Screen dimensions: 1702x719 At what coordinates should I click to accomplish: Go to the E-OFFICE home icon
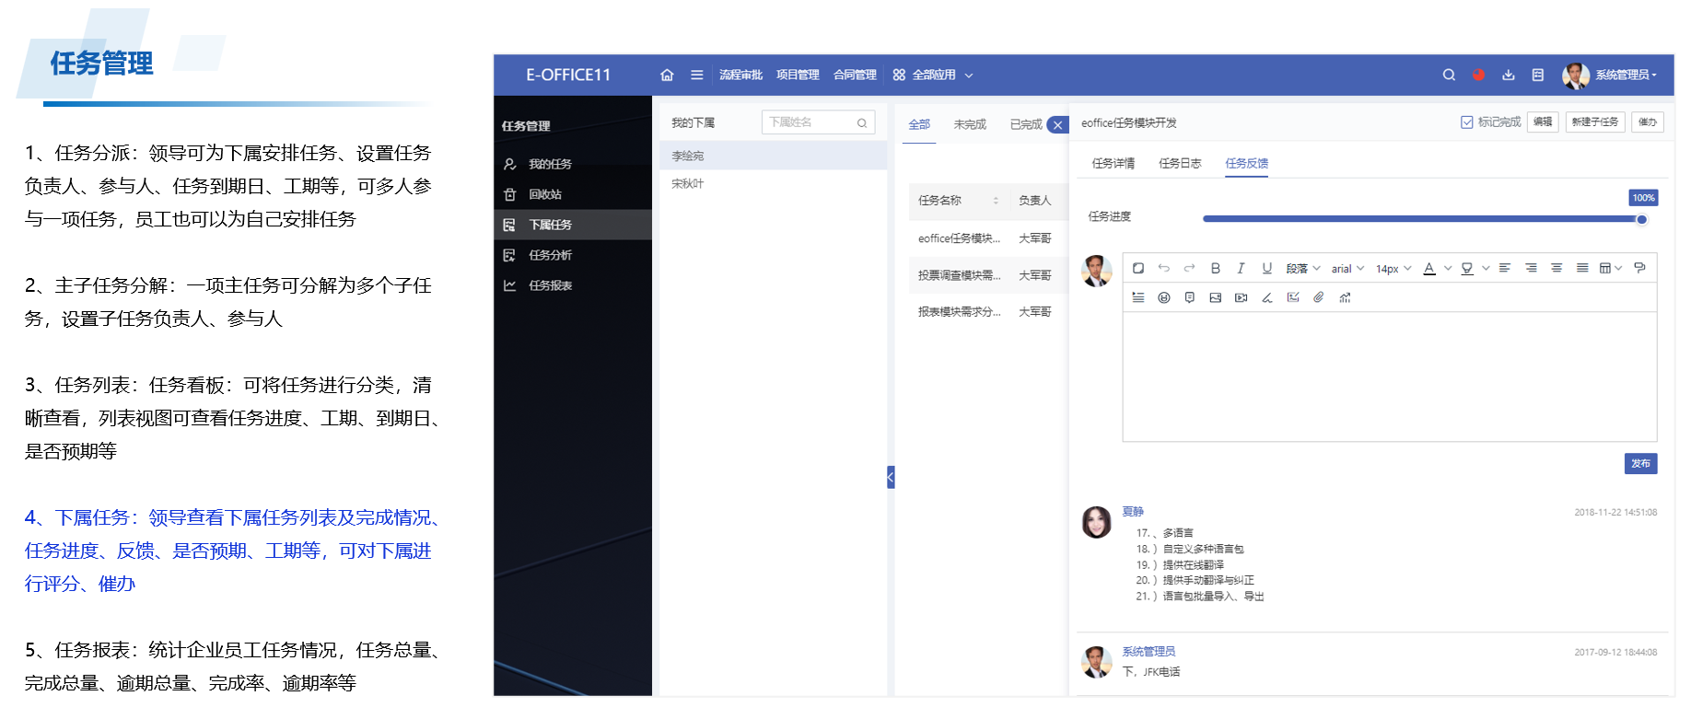point(667,75)
